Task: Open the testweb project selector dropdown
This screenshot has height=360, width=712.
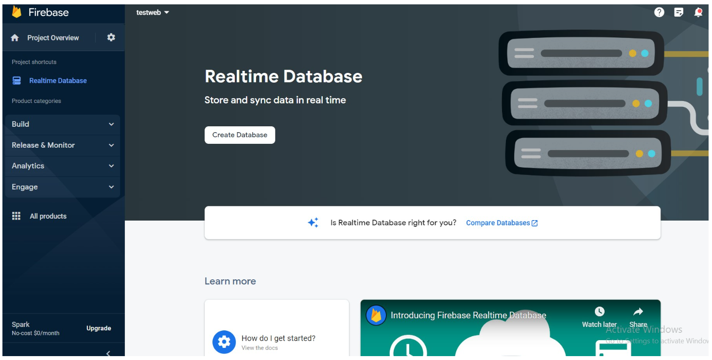Action: pyautogui.click(x=153, y=13)
